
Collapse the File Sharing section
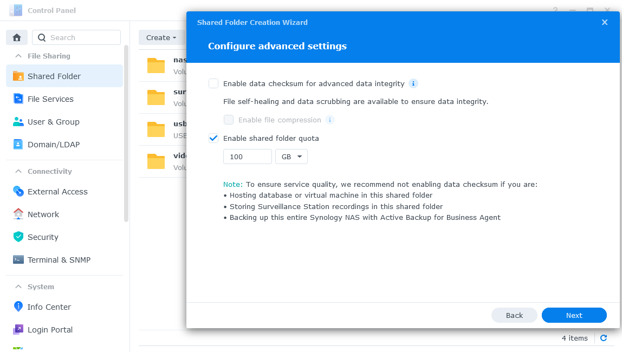pos(18,56)
